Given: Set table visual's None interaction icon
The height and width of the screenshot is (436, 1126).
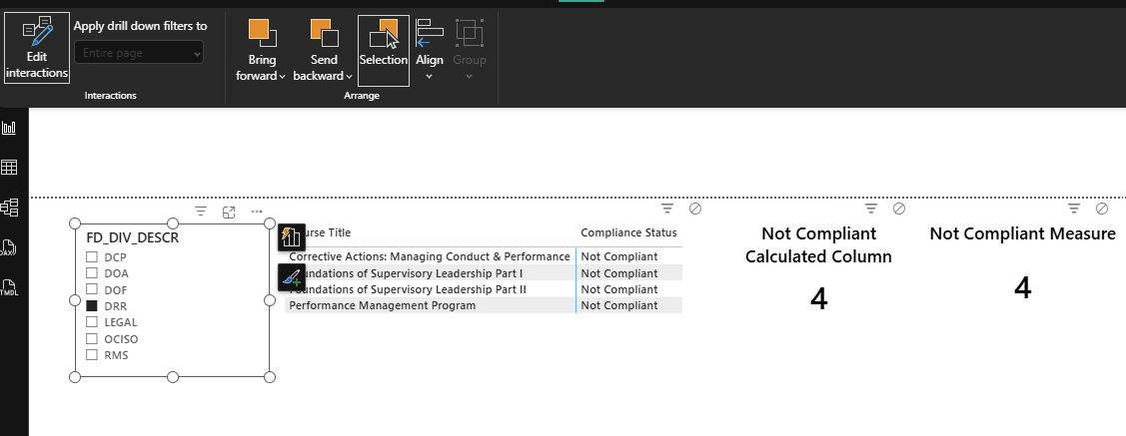Looking at the screenshot, I should click(695, 208).
